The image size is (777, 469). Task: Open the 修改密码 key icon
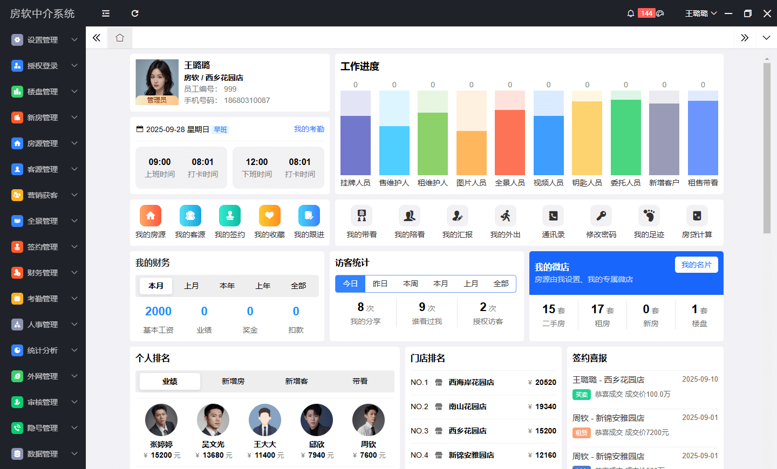click(601, 216)
